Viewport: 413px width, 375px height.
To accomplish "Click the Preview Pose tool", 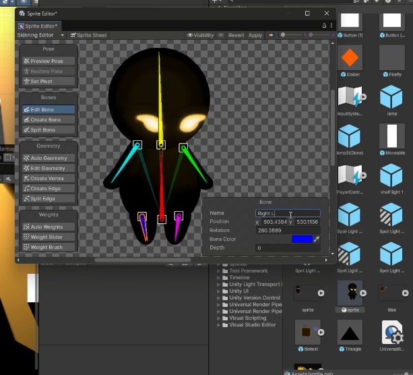I will tap(49, 61).
